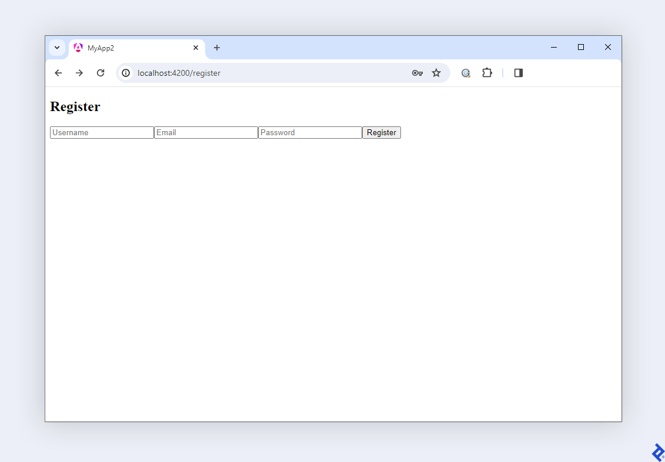The width and height of the screenshot is (665, 462).
Task: Click the Toptal logo at bottom right
Action: pos(656,452)
